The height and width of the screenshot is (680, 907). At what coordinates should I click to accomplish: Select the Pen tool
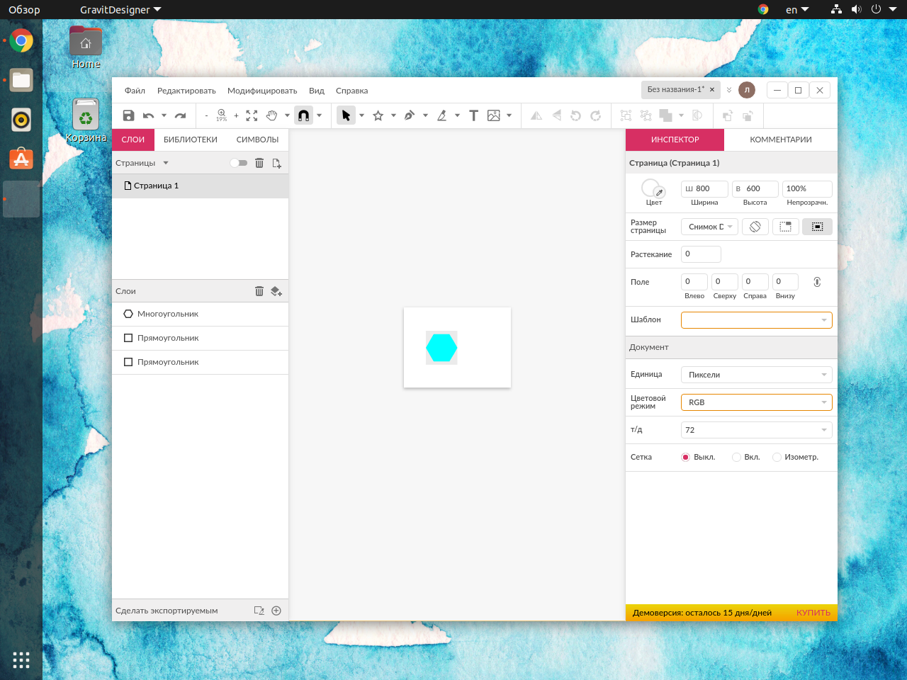[410, 115]
